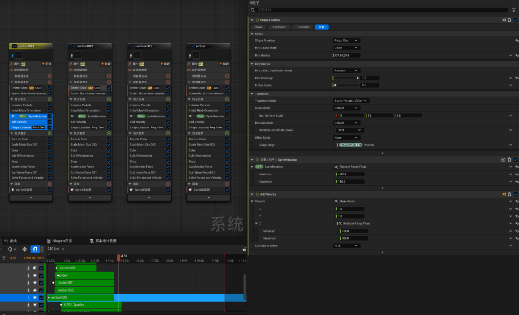Viewport: 519px width, 315px height.
Task: Toggle the ember003 emitter enabled checkbox in header
Action: pyautogui.click(x=14, y=46)
